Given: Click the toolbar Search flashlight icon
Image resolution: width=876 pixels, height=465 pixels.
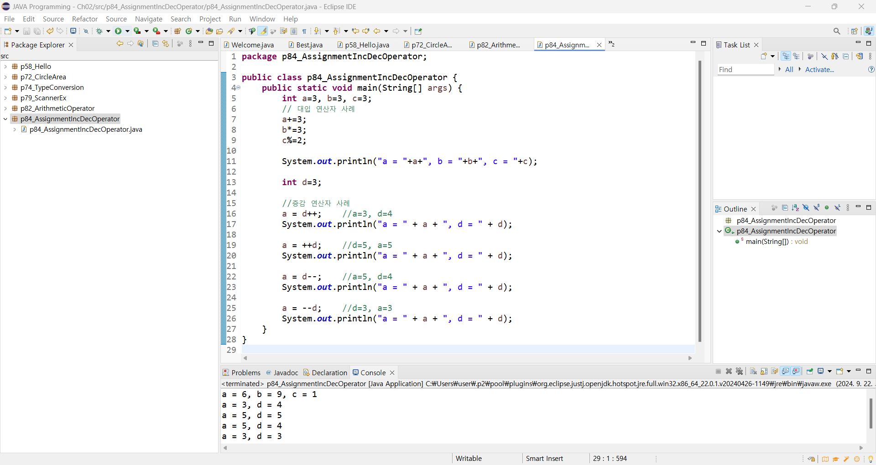Looking at the screenshot, I should tap(231, 31).
